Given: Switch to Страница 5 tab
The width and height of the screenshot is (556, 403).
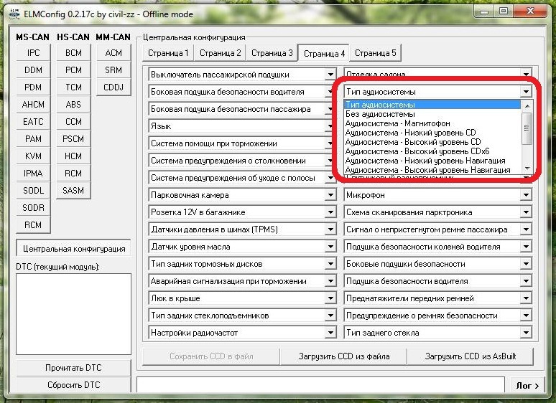Looking at the screenshot, I should [x=375, y=53].
